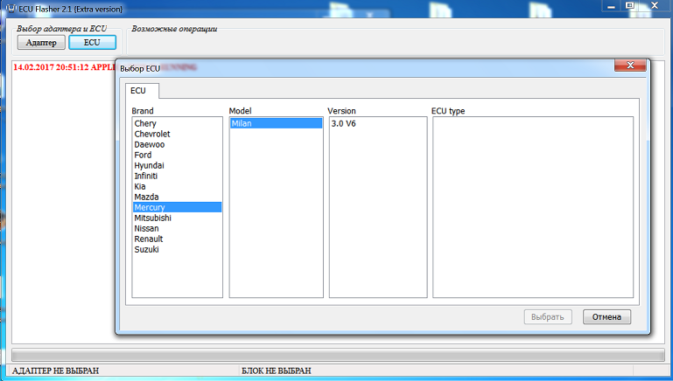
Task: Close the ECU Flasher main window
Action: click(655, 5)
